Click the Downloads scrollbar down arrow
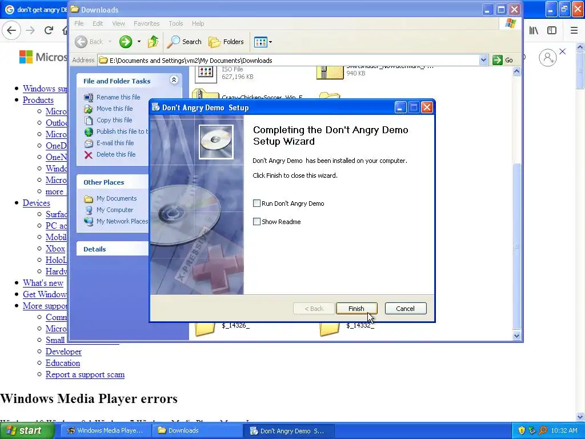Screen dimensions: 585x439 516,335
